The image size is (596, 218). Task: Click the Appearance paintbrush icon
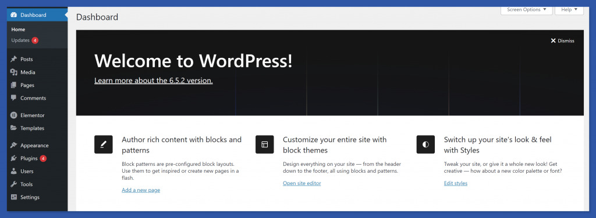pos(14,146)
